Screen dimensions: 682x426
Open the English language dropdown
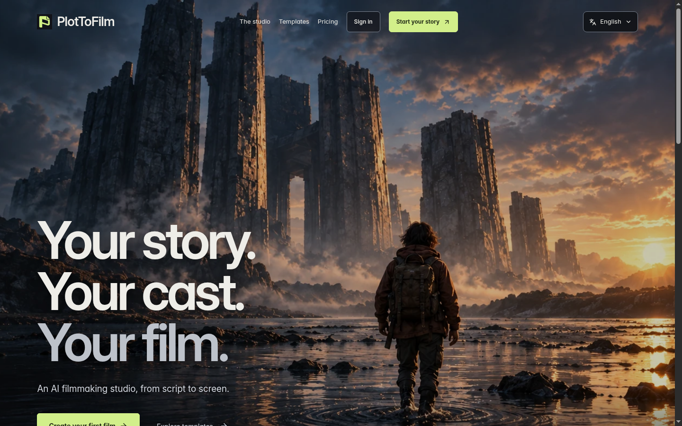click(610, 22)
